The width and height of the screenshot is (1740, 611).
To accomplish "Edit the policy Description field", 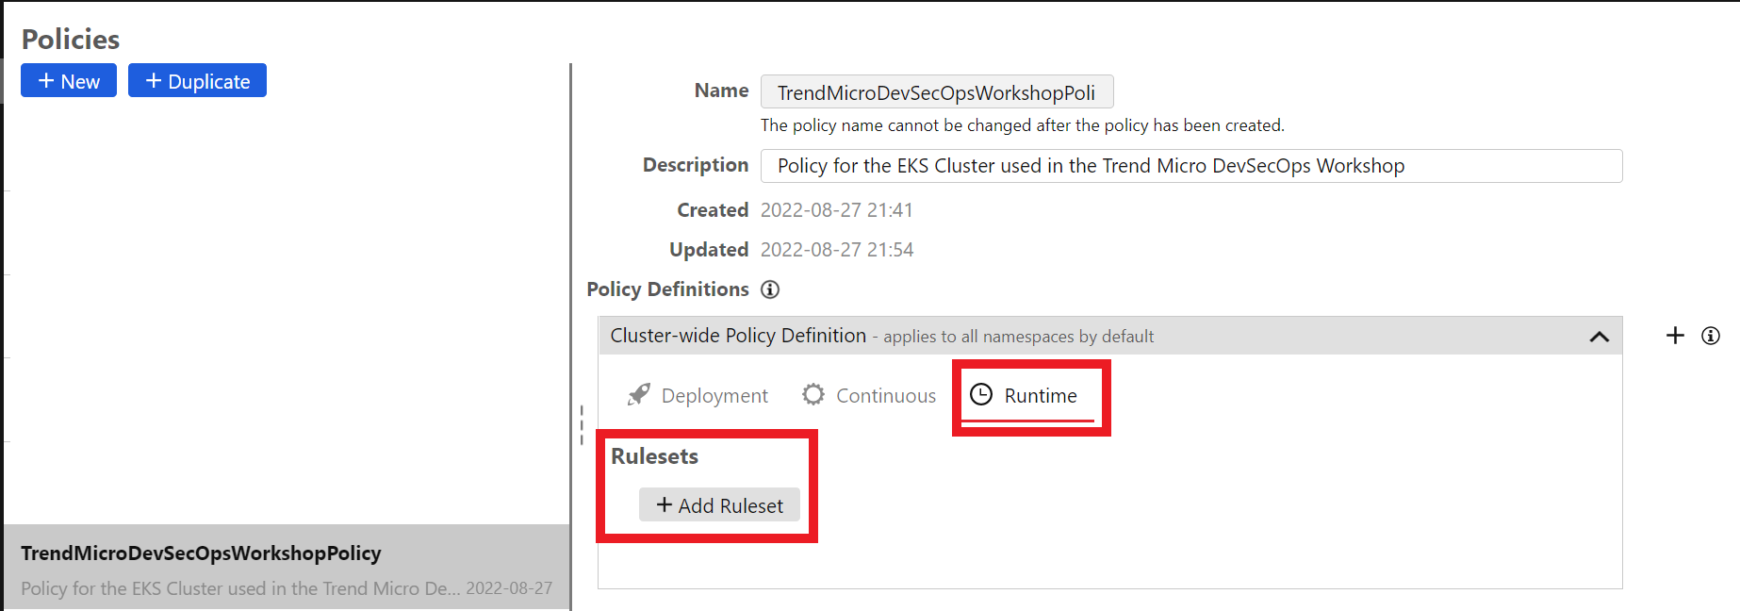I will pyautogui.click(x=1191, y=166).
